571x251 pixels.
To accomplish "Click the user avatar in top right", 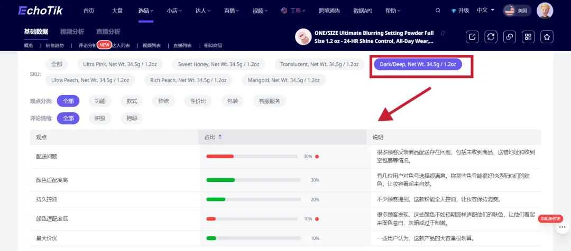I will point(545,11).
